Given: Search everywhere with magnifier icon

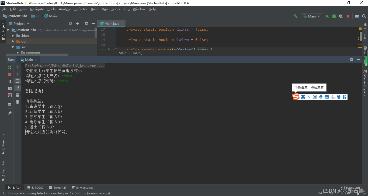Looking at the screenshot, I should coord(364,16).
